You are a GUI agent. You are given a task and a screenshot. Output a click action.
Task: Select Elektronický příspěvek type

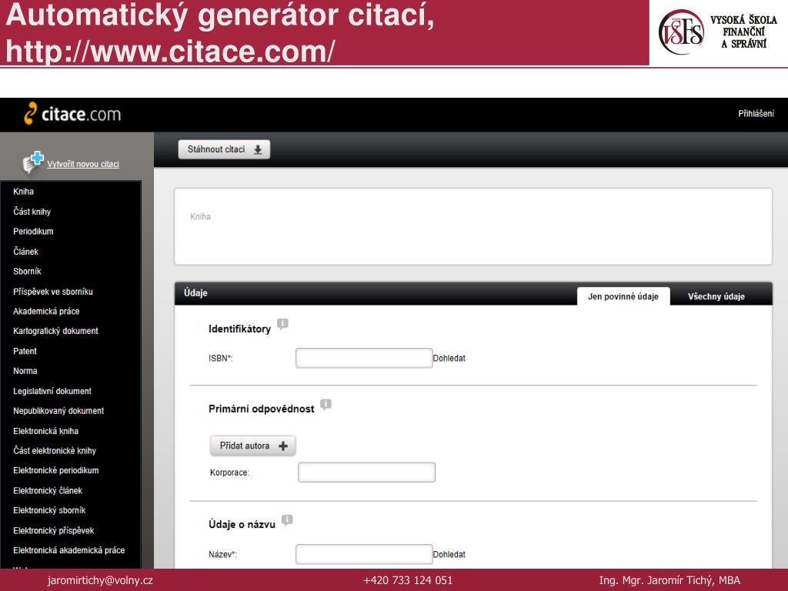tap(54, 530)
